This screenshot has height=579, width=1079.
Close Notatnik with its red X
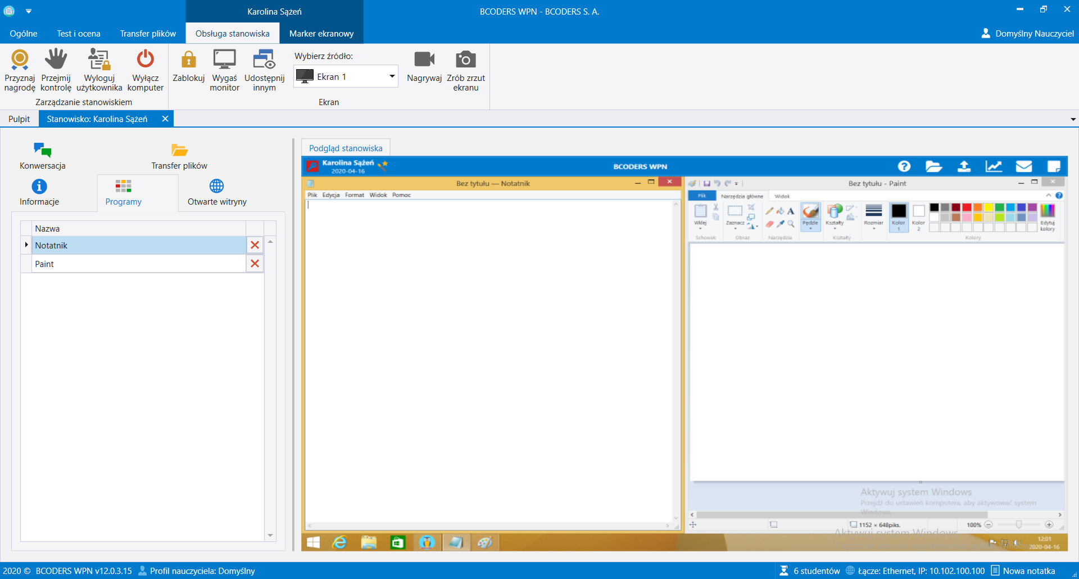coord(255,245)
